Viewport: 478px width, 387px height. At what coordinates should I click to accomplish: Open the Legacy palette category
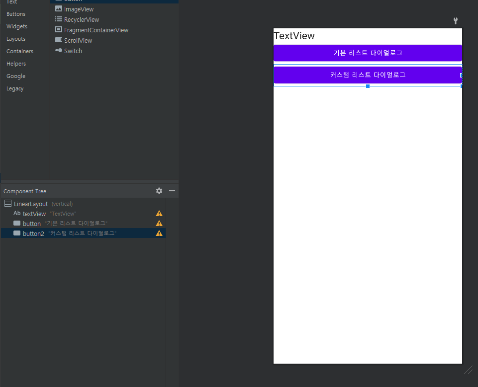point(15,88)
